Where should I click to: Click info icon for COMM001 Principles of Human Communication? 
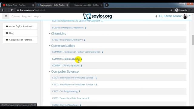click(x=102, y=52)
